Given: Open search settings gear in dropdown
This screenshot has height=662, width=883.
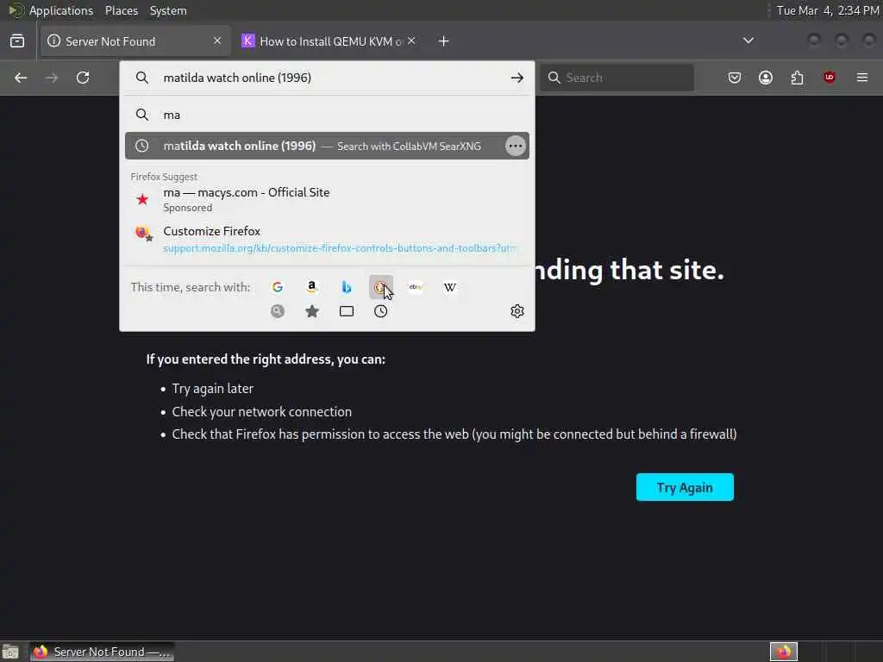Looking at the screenshot, I should [517, 311].
